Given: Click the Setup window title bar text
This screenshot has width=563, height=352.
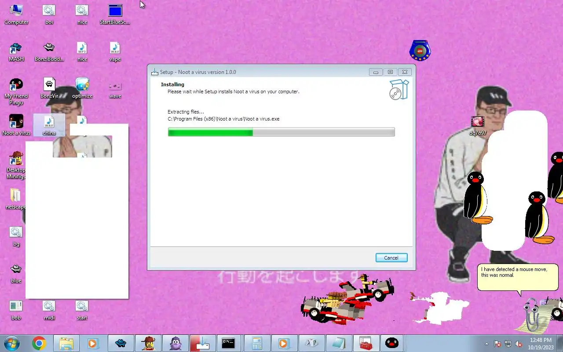Looking at the screenshot, I should [x=198, y=72].
